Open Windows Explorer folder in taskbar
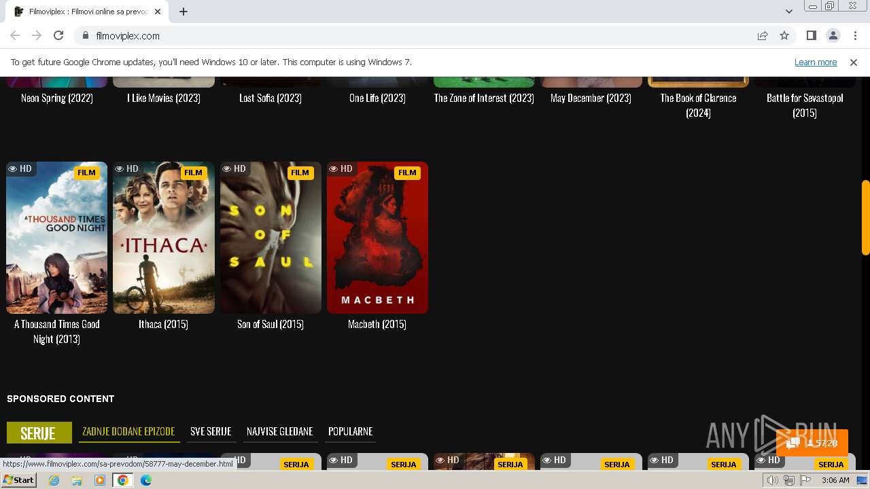Image resolution: width=870 pixels, height=489 pixels. [77, 480]
